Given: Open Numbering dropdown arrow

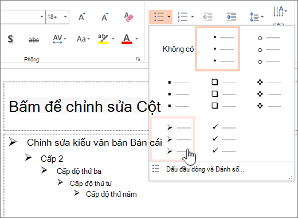Looking at the screenshot, I should pyautogui.click(x=193, y=17).
